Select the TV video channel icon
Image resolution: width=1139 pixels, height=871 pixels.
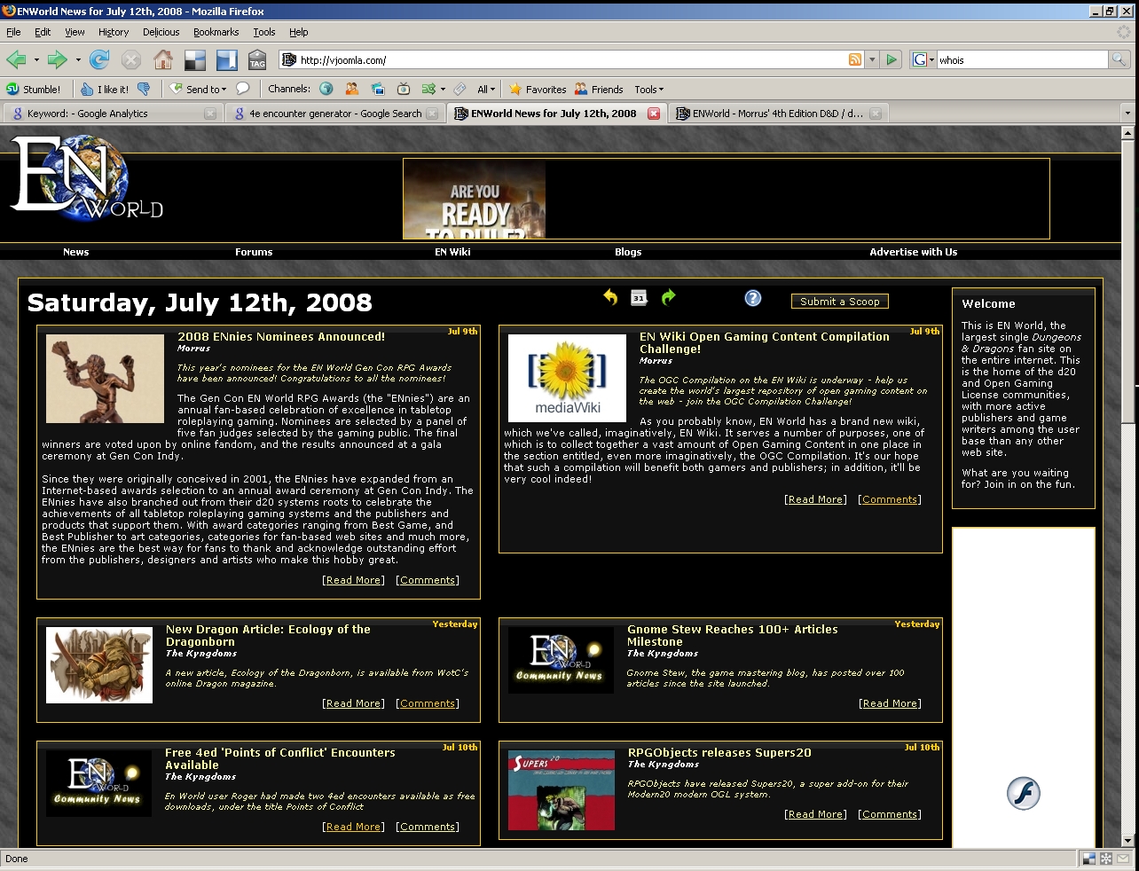(404, 89)
